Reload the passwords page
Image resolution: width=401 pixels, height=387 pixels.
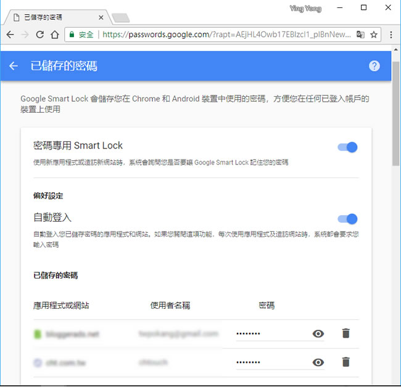39,35
